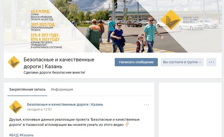Click the chevron arrow in membership button

200,62
